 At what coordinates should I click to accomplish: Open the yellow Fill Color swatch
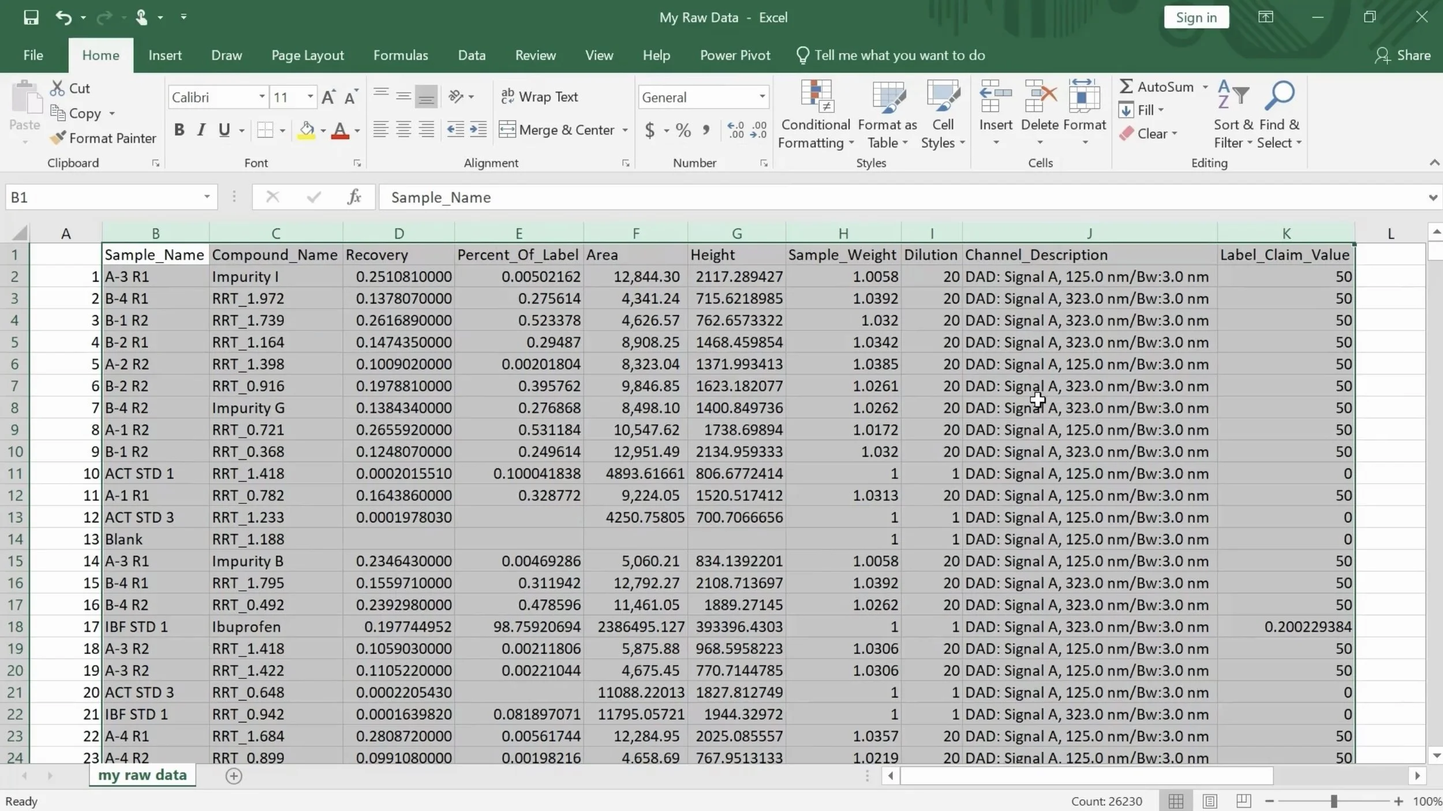[306, 130]
